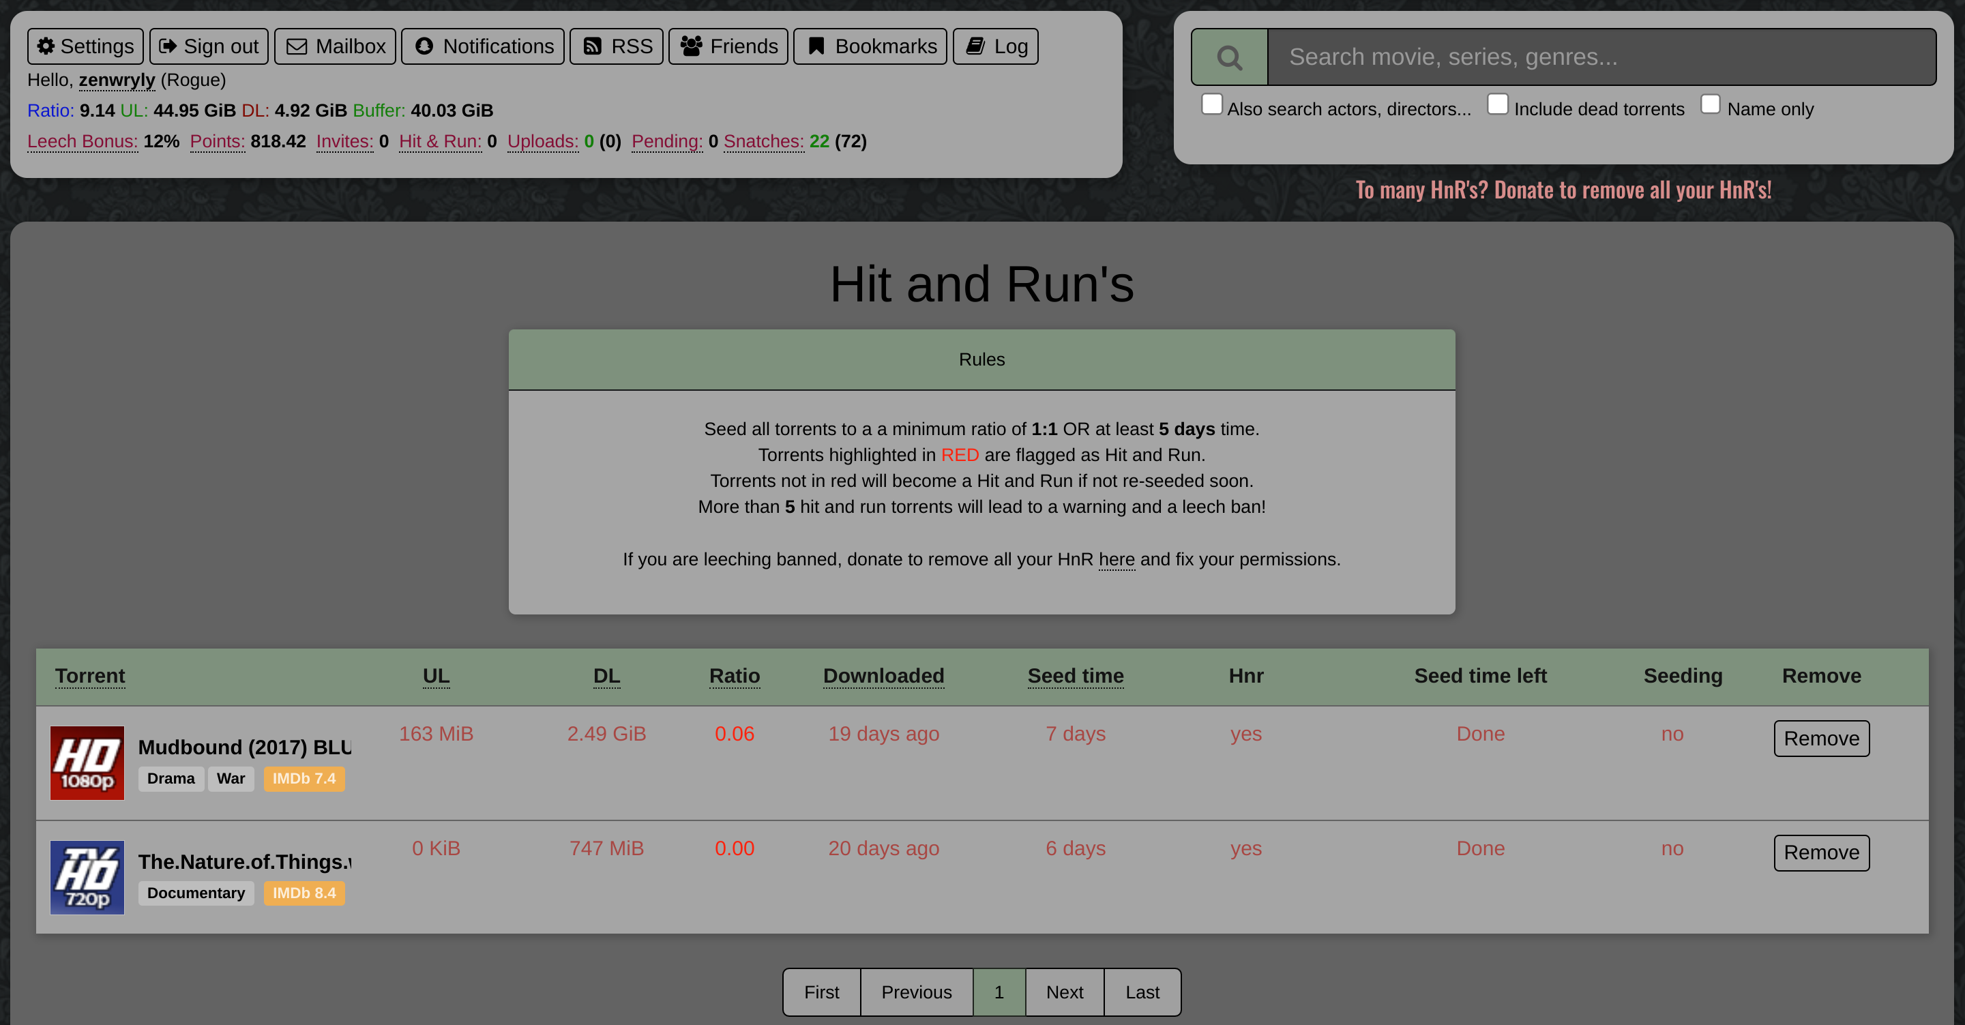Viewport: 1965px width, 1025px height.
Task: Remove the Mudbound (2017) hit and run
Action: pyautogui.click(x=1821, y=739)
